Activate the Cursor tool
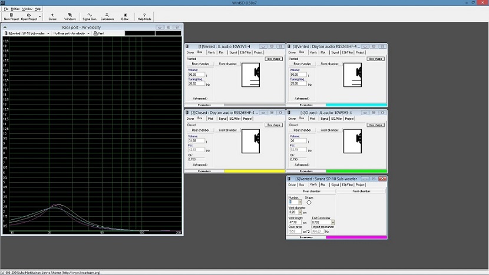 [x=52, y=16]
